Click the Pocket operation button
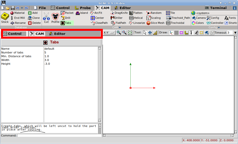The width and height of the screenshot is (238, 144). tap(67, 13)
